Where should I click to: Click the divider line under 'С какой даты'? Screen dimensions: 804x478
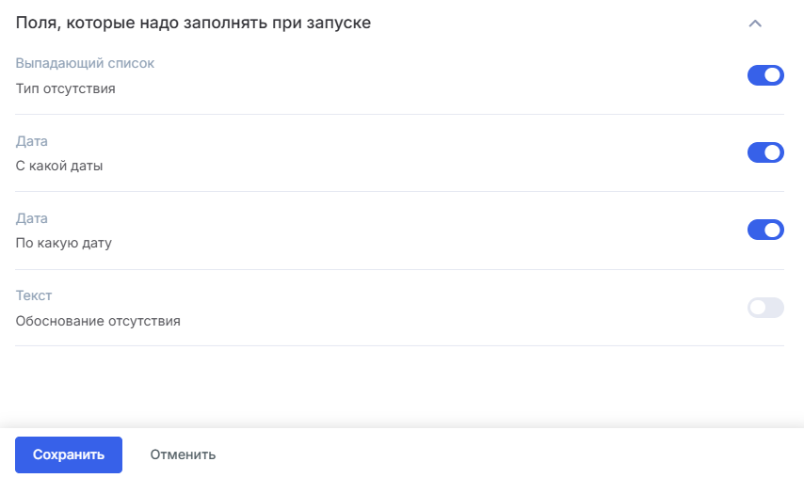tap(399, 192)
